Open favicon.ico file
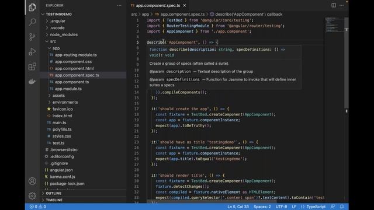The image size is (374, 210). tap(63, 109)
